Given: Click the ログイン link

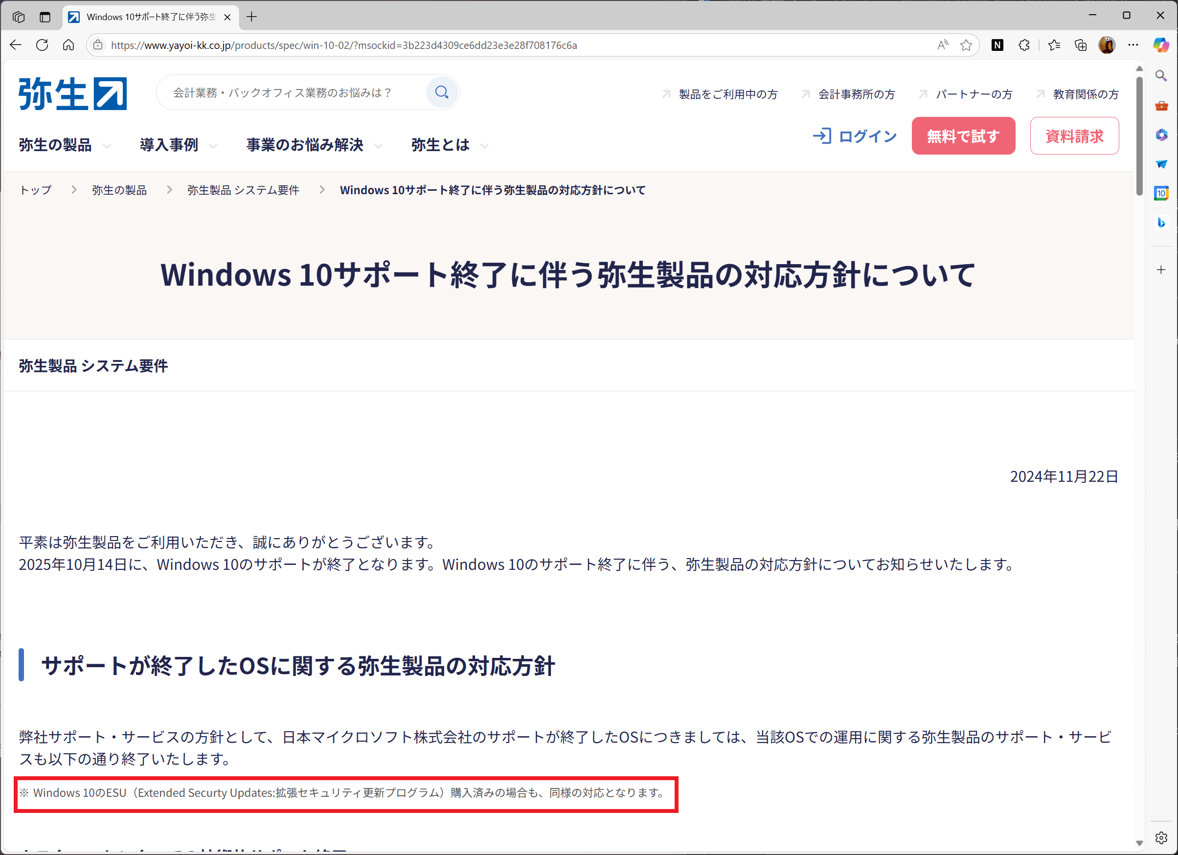Looking at the screenshot, I should pos(855,136).
